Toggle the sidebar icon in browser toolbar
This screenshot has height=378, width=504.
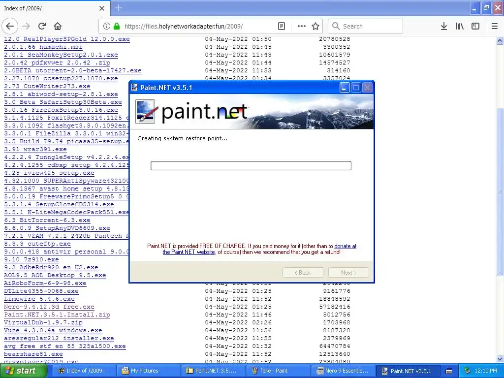[x=475, y=26]
